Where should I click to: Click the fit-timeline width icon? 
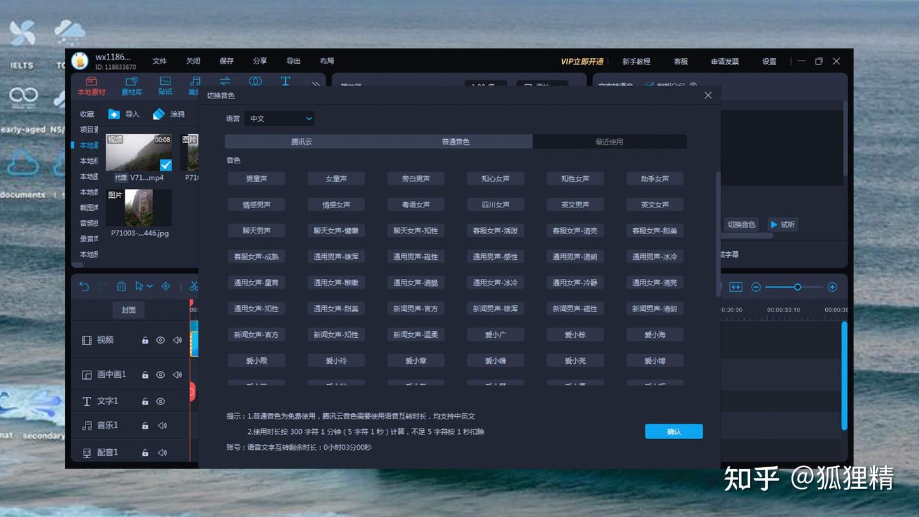(x=736, y=287)
